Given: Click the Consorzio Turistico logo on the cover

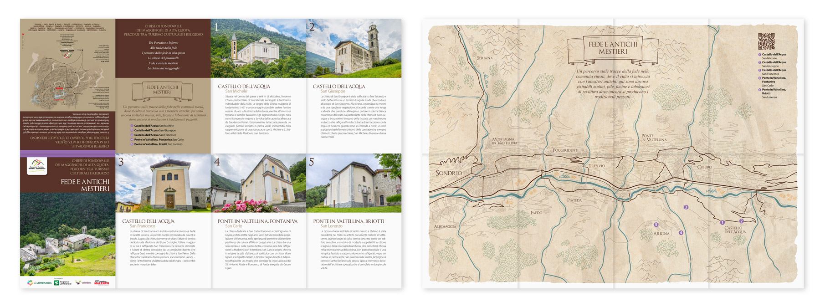Looking at the screenshot, I should 37,166.
